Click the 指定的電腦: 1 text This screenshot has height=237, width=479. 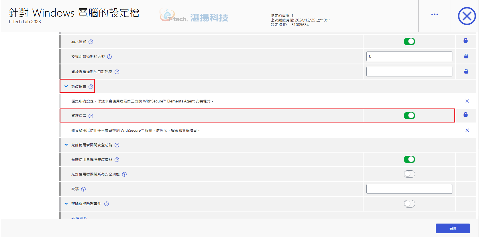(282, 16)
